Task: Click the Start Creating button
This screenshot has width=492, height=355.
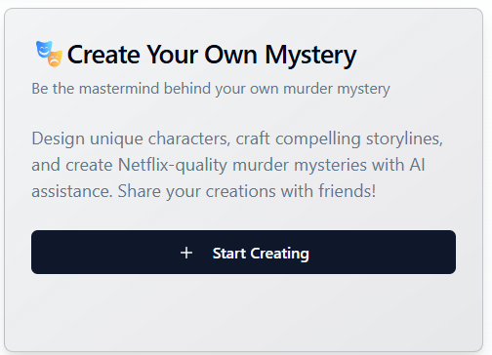Action: coord(243,252)
